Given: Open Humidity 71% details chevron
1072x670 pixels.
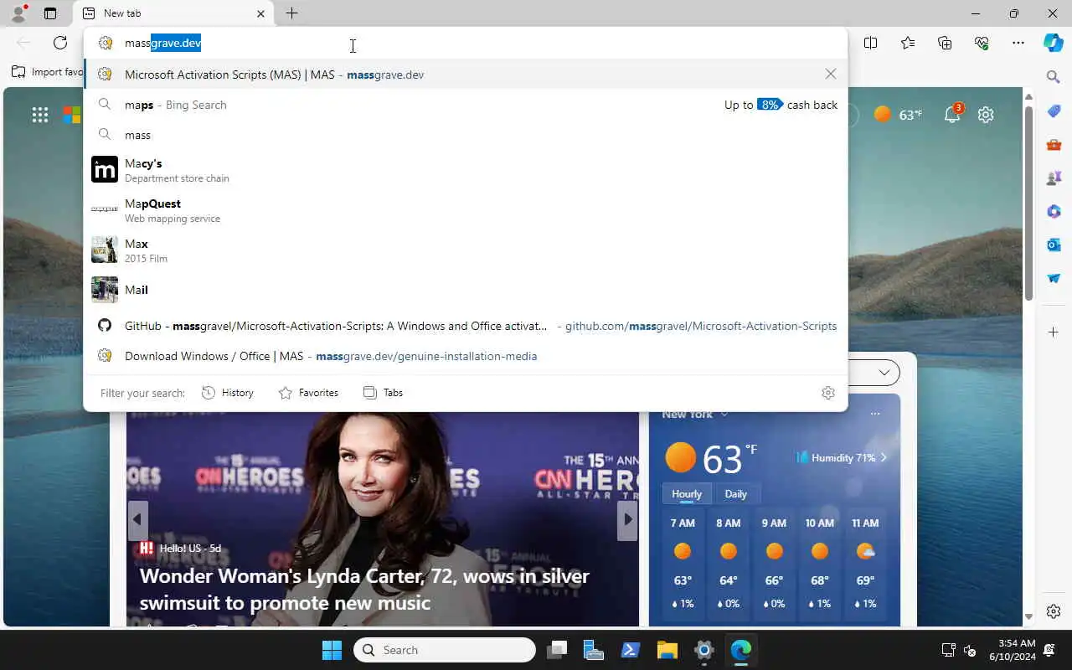Looking at the screenshot, I should (884, 458).
